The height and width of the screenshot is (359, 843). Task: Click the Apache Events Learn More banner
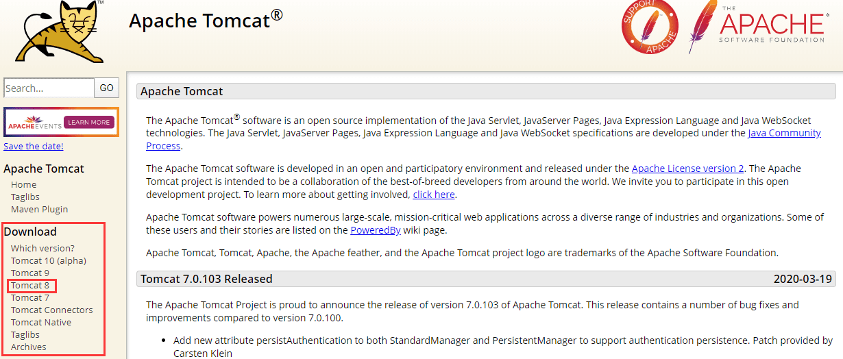click(61, 122)
